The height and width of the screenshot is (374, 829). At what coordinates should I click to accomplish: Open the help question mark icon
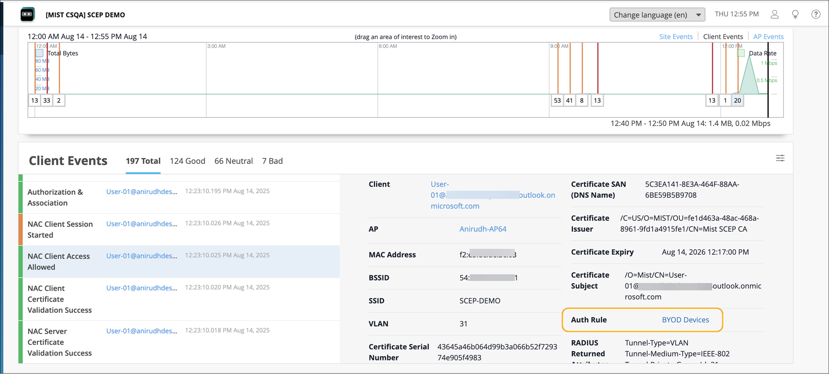coord(815,15)
